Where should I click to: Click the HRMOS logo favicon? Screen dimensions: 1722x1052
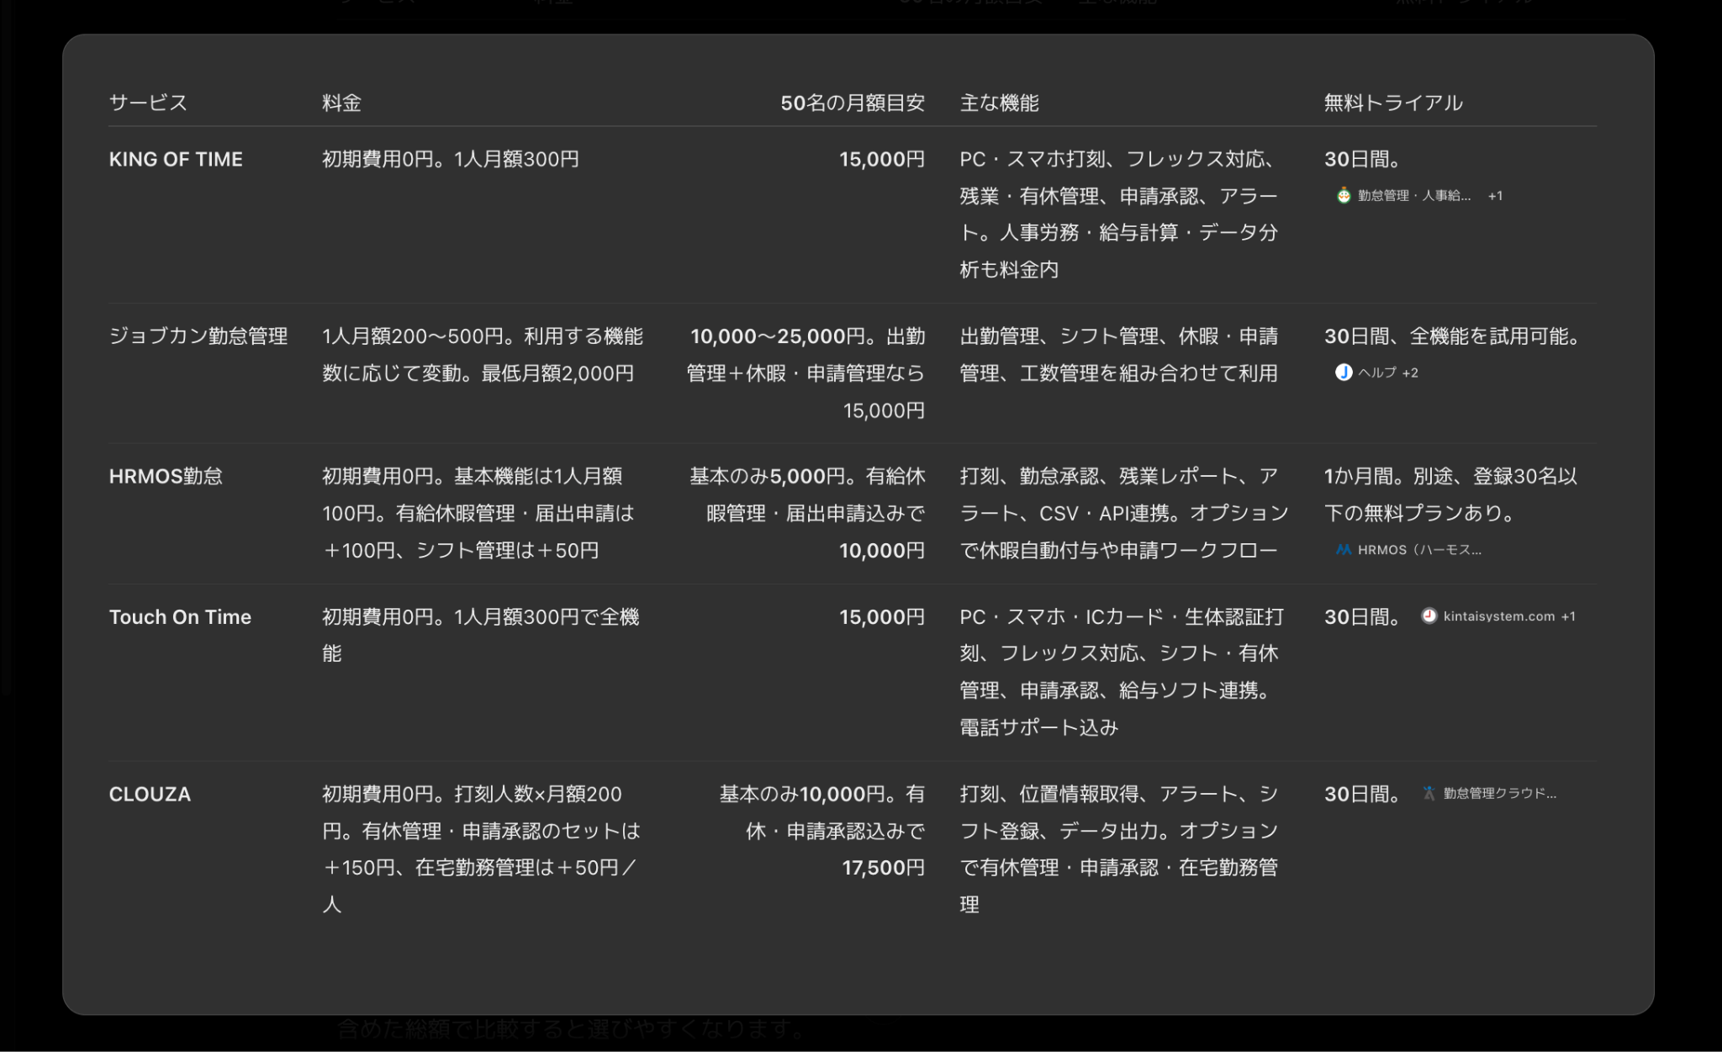(1344, 550)
